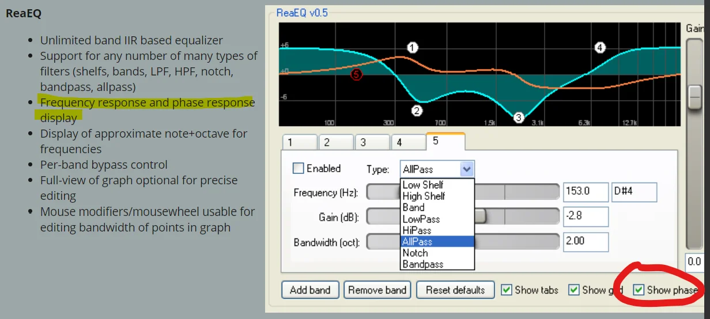Click the "ReaEQ v0.5" group label
710x319 pixels.
point(302,13)
